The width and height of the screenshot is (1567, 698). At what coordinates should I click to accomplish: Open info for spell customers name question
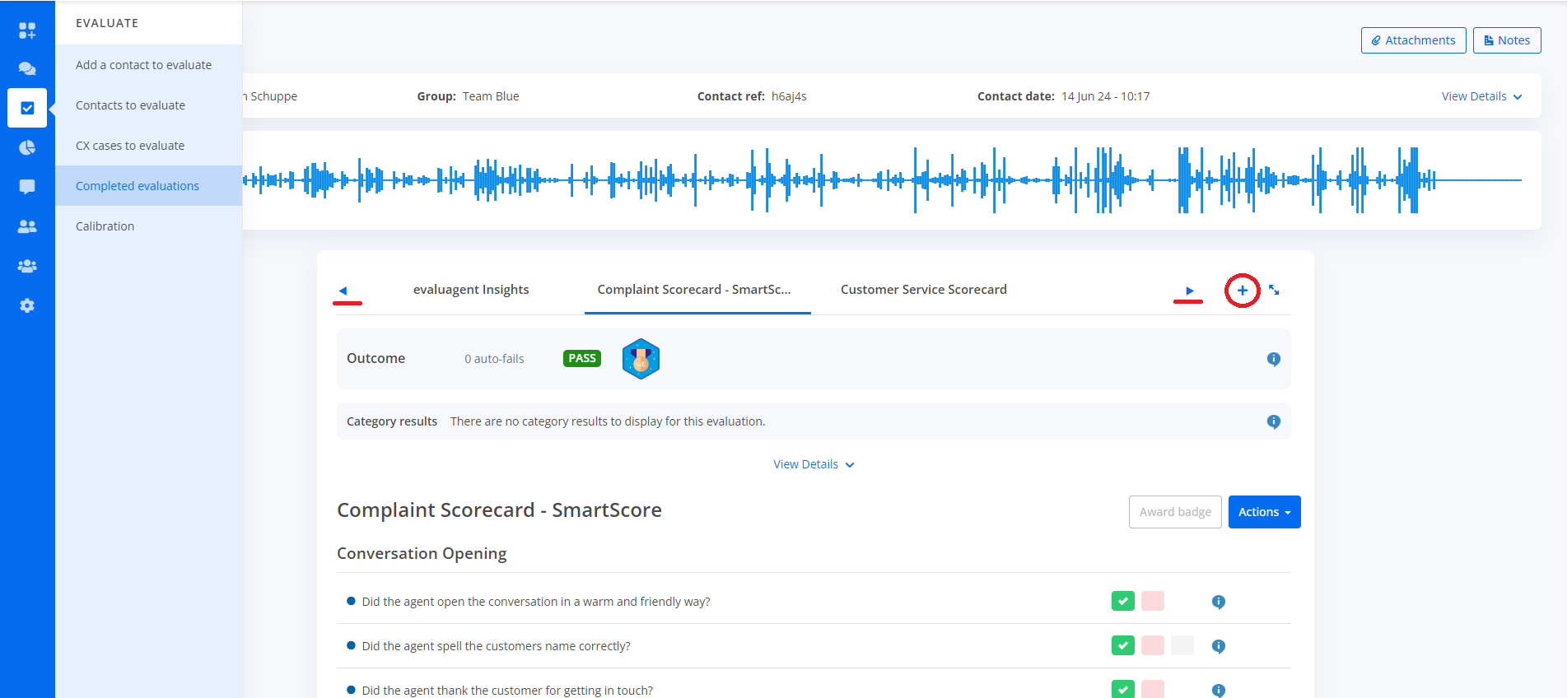tap(1219, 646)
